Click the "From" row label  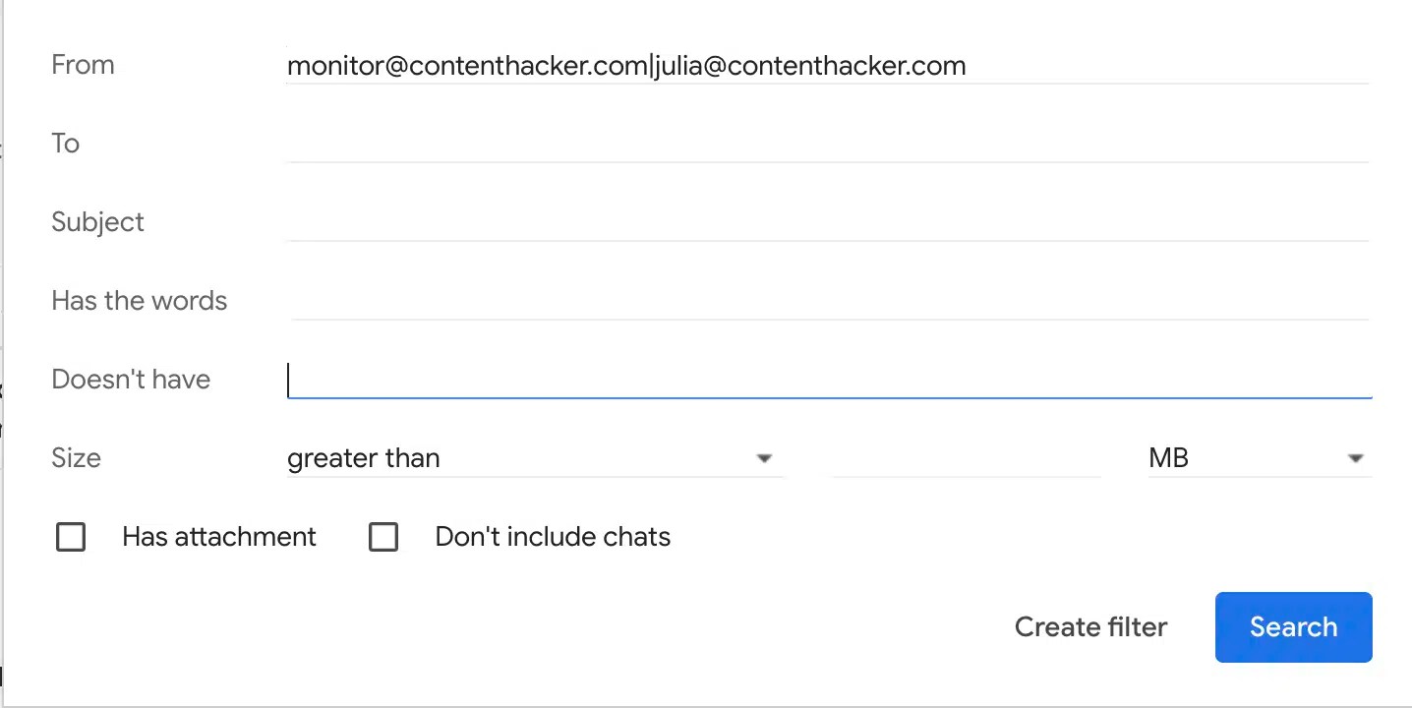click(83, 65)
